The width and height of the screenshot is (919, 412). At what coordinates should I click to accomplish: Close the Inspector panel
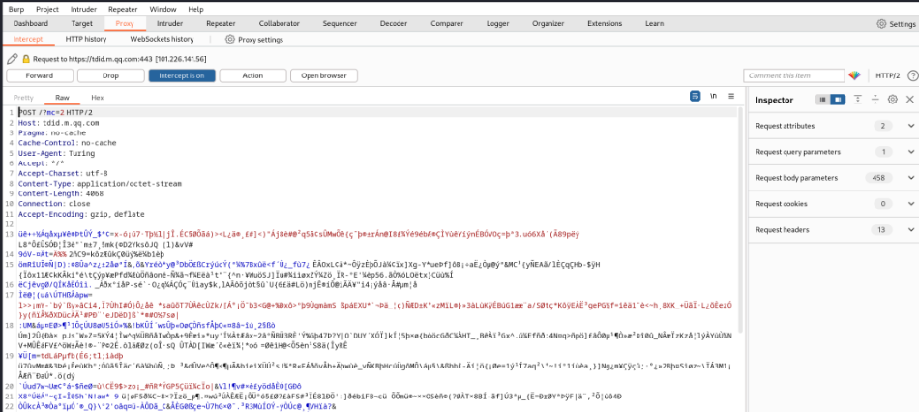click(910, 100)
